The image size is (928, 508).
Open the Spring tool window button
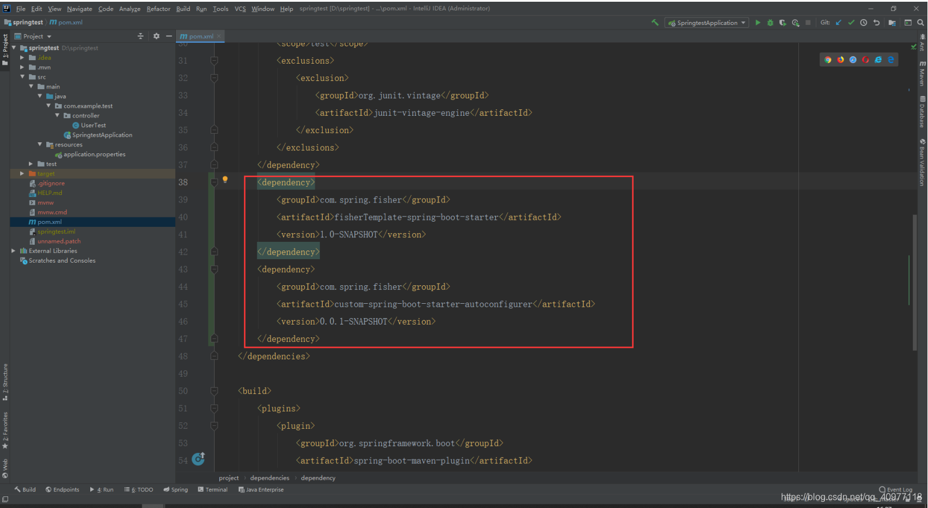175,489
